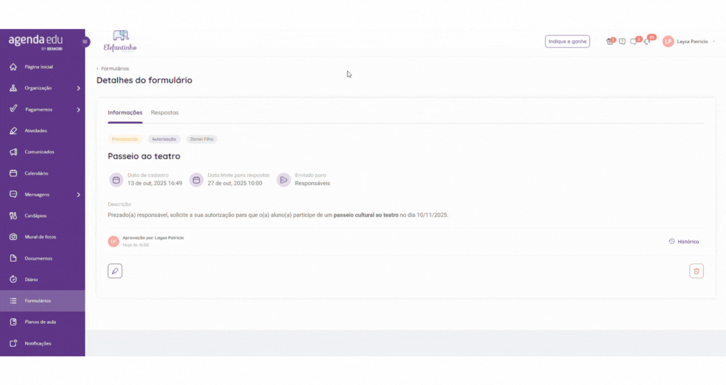
Task: Open Comunicados menu item
Action: coord(43,152)
